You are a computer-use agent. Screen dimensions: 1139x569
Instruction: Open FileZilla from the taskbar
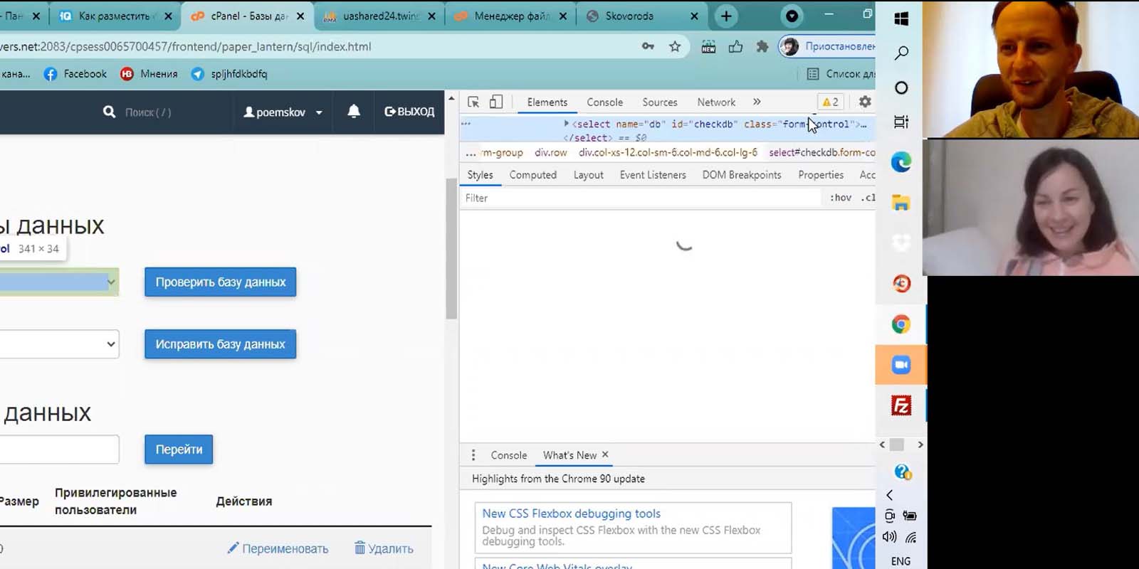[x=901, y=405]
